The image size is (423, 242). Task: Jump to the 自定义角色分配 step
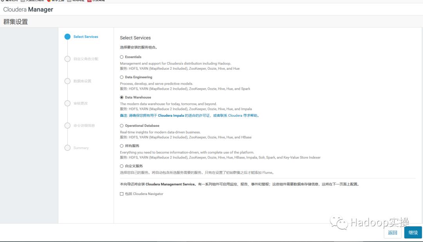click(86, 59)
